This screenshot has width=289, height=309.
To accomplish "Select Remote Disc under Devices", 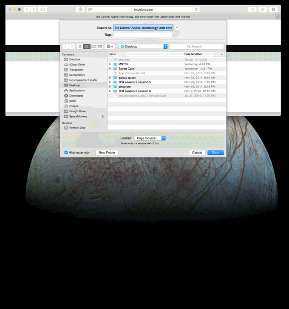I will pos(84,128).
